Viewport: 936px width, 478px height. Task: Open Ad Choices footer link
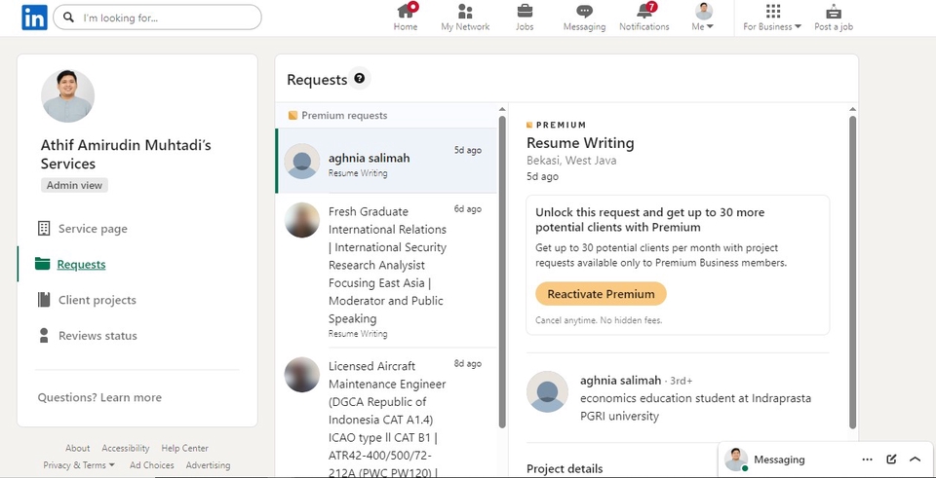(152, 465)
